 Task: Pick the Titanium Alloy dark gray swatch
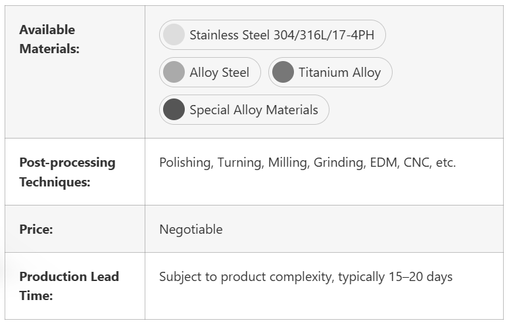283,72
